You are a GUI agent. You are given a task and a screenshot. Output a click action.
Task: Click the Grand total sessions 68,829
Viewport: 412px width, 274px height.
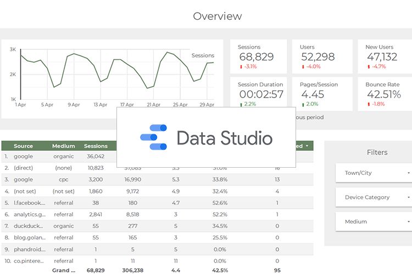(96, 270)
